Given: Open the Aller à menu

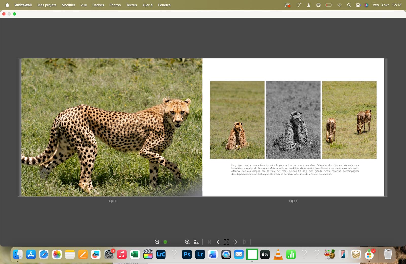Looking at the screenshot, I should pos(147,5).
